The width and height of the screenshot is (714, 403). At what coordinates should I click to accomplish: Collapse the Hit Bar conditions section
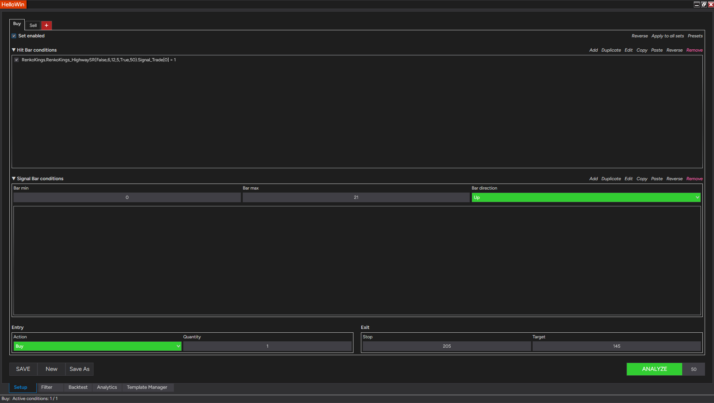click(14, 50)
